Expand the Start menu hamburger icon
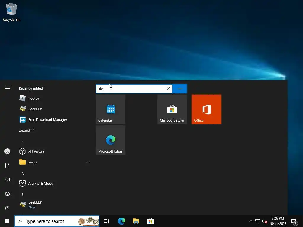 (x=7, y=88)
